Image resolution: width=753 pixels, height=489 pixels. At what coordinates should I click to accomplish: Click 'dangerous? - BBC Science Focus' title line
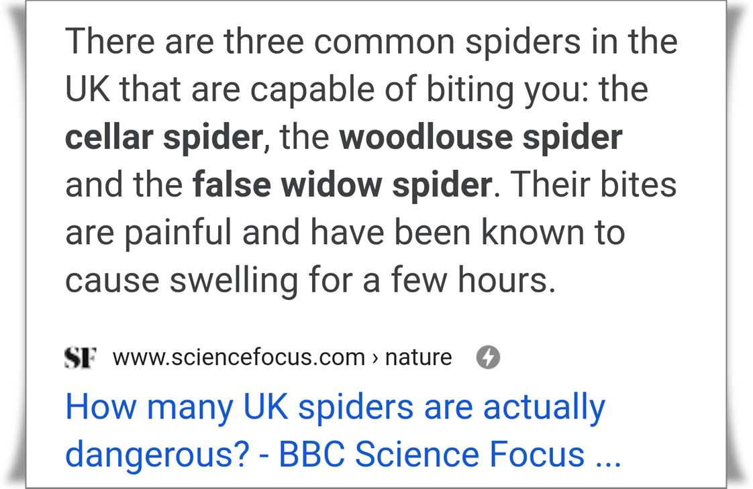click(x=325, y=454)
